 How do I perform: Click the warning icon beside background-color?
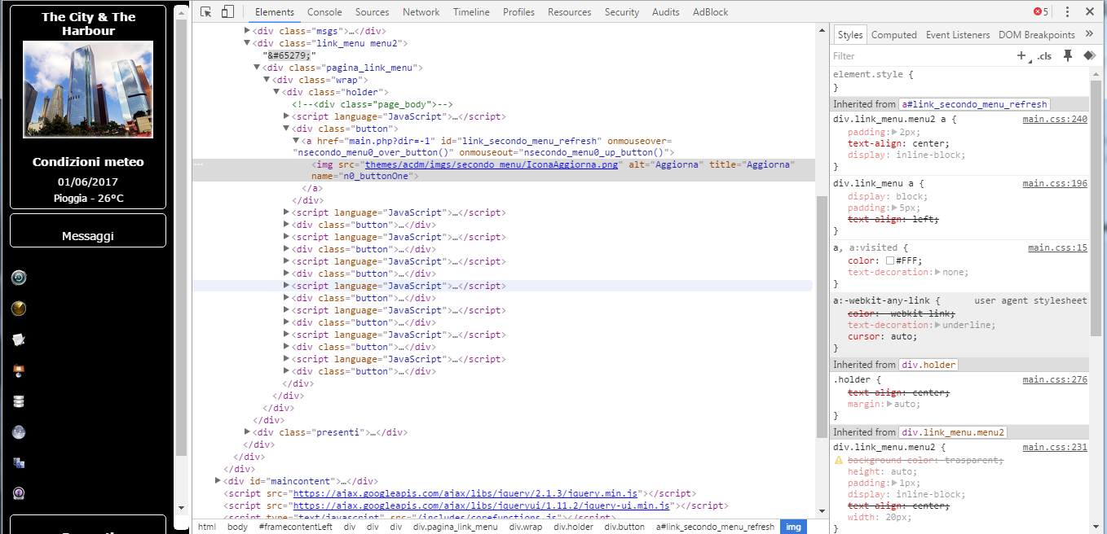[838, 460]
